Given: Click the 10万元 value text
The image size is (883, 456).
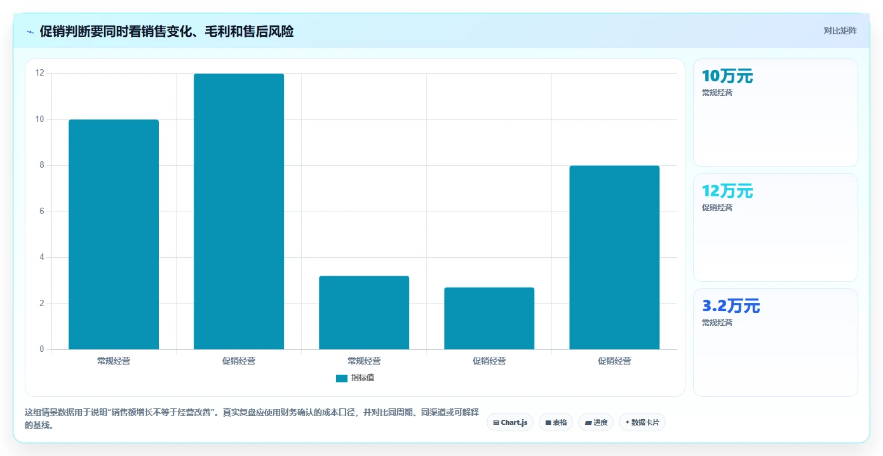Looking at the screenshot, I should tap(727, 76).
